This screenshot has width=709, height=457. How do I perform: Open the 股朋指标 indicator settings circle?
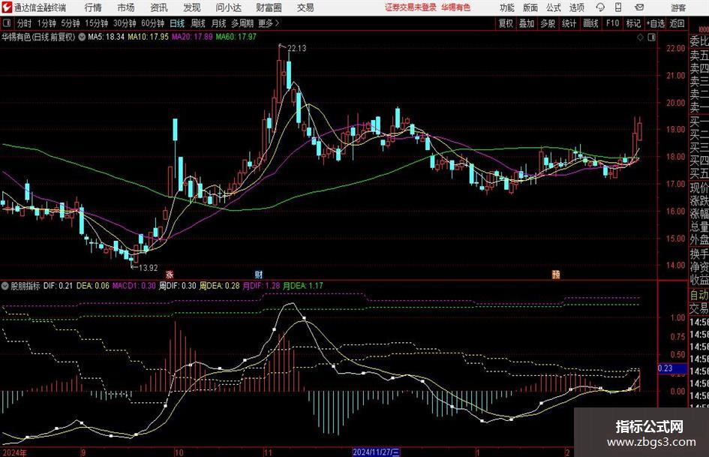pyautogui.click(x=5, y=286)
